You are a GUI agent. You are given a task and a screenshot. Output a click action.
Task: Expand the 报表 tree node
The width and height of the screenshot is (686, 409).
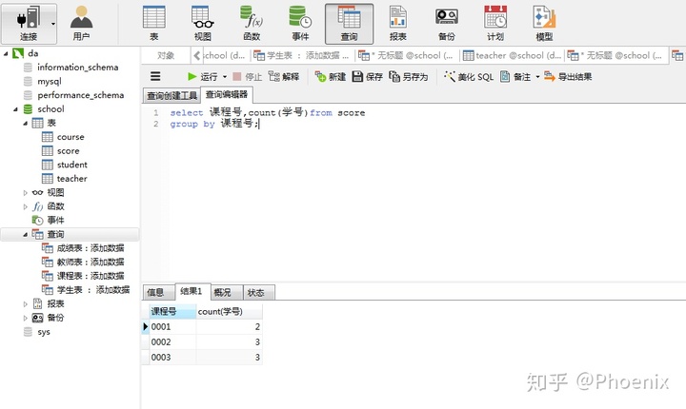pyautogui.click(x=26, y=304)
